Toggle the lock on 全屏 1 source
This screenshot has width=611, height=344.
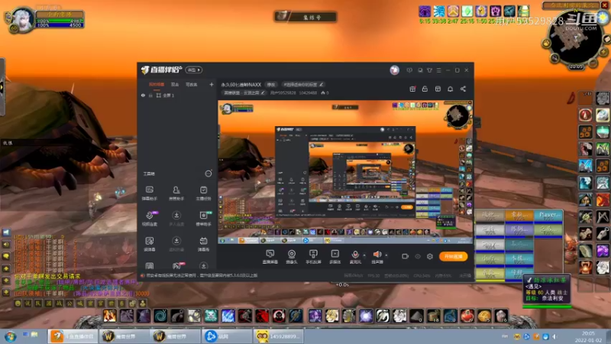pyautogui.click(x=150, y=96)
